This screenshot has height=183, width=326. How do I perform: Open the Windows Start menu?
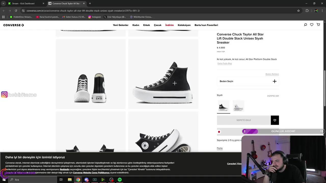[4, 180]
